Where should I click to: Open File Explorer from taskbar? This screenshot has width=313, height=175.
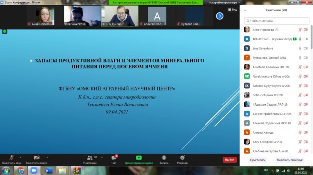62,171
